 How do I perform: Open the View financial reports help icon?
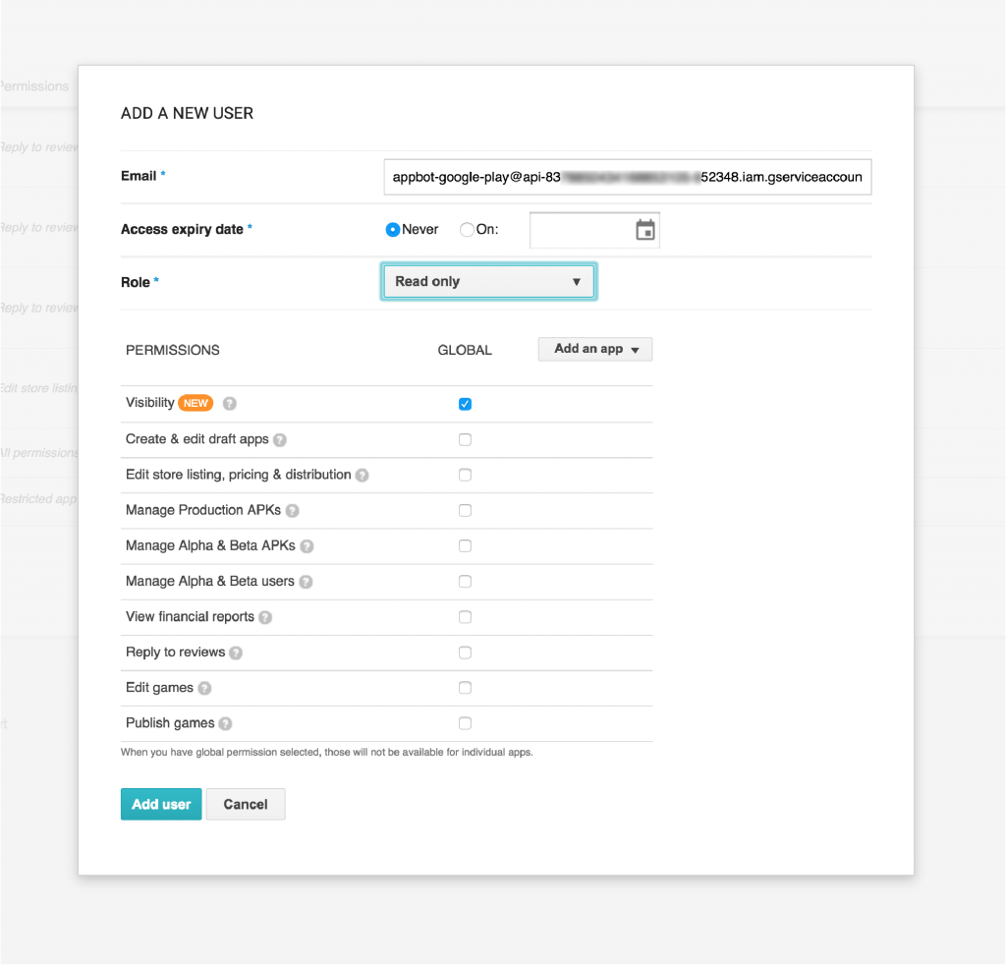click(x=263, y=616)
